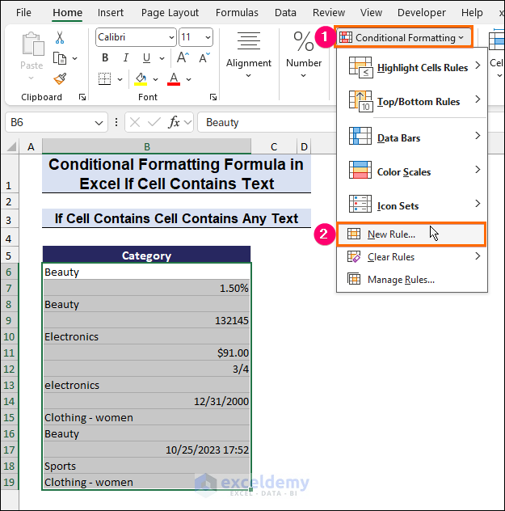Apply yellow fill color bucket
The height and width of the screenshot is (511, 505).
pos(141,79)
